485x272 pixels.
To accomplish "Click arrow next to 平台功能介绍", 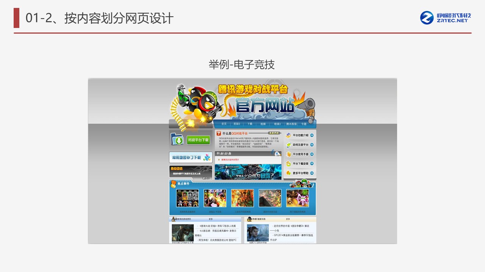I will tap(312, 135).
